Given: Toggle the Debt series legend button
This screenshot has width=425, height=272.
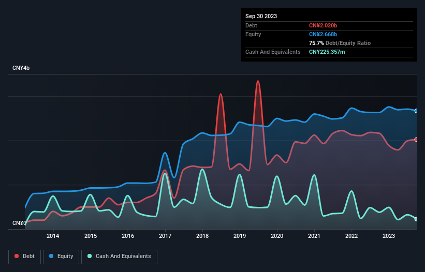Looking at the screenshot, I should pos(25,256).
